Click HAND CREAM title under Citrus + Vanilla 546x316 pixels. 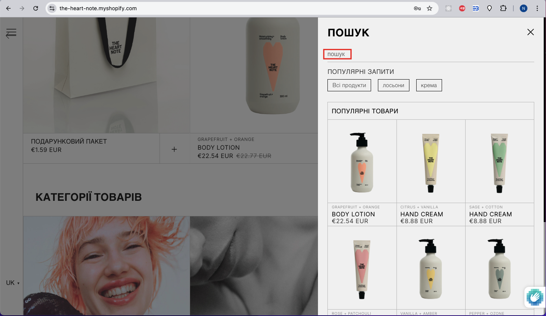click(x=422, y=214)
